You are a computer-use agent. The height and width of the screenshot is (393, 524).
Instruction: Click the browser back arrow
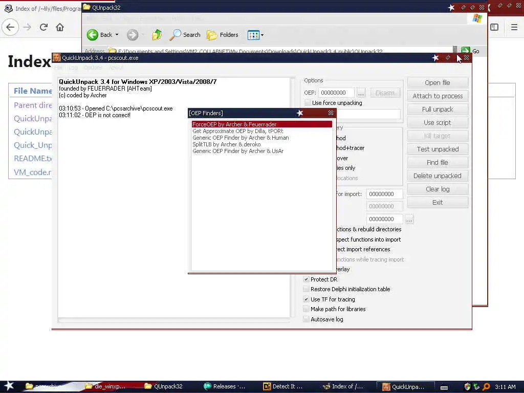tap(10, 27)
